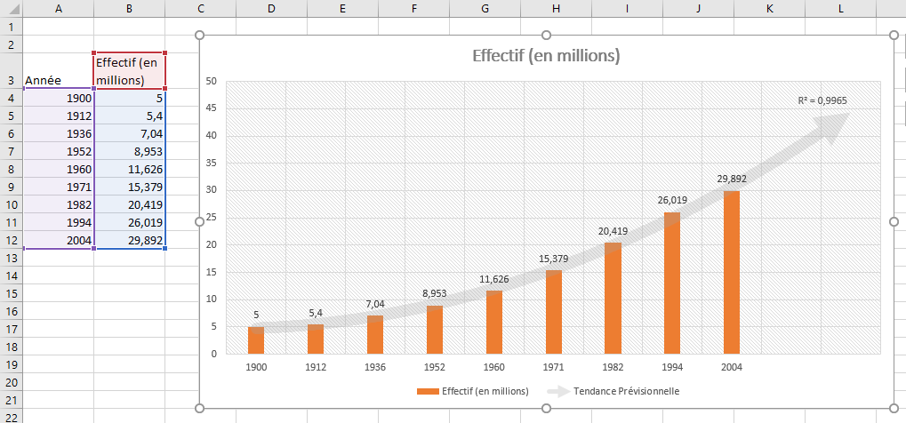The width and height of the screenshot is (906, 423).
Task: Click the top-left chart resize handle
Action: pos(200,36)
